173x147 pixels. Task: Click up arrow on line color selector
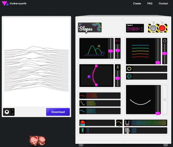point(13,110)
